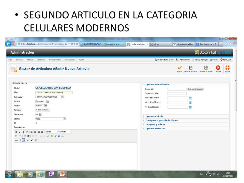Screen dimensions: 244x183
Task: Open the editor help question-mark icon
Action: 59,136
